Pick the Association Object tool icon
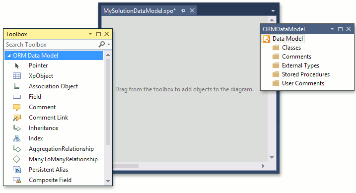Image resolution: width=356 pixels, height=193 pixels. [x=16, y=86]
